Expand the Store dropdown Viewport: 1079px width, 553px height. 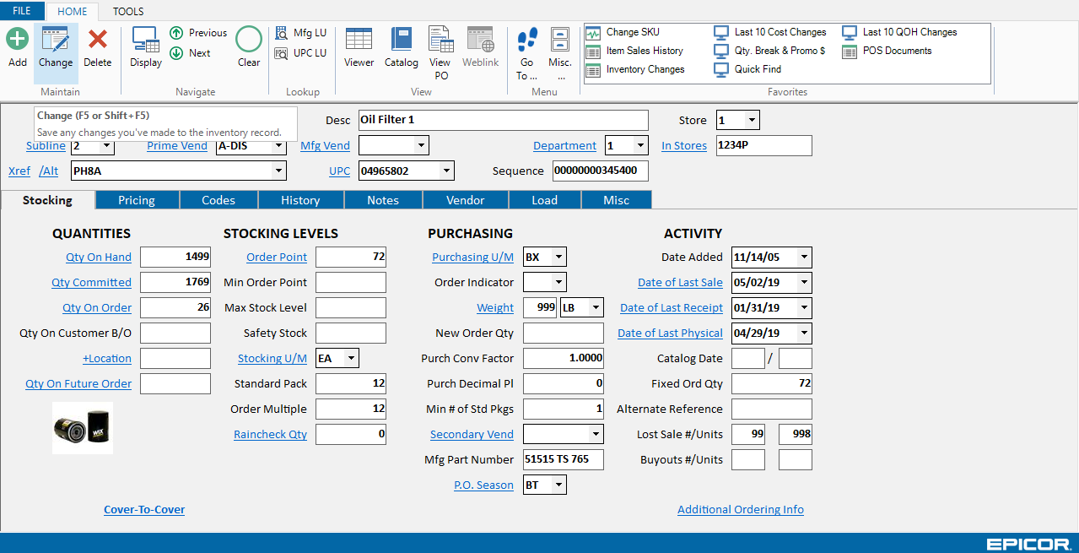pyautogui.click(x=751, y=121)
